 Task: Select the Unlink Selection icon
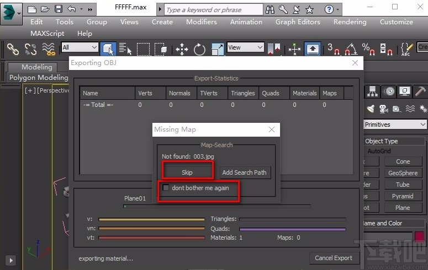click(x=30, y=49)
